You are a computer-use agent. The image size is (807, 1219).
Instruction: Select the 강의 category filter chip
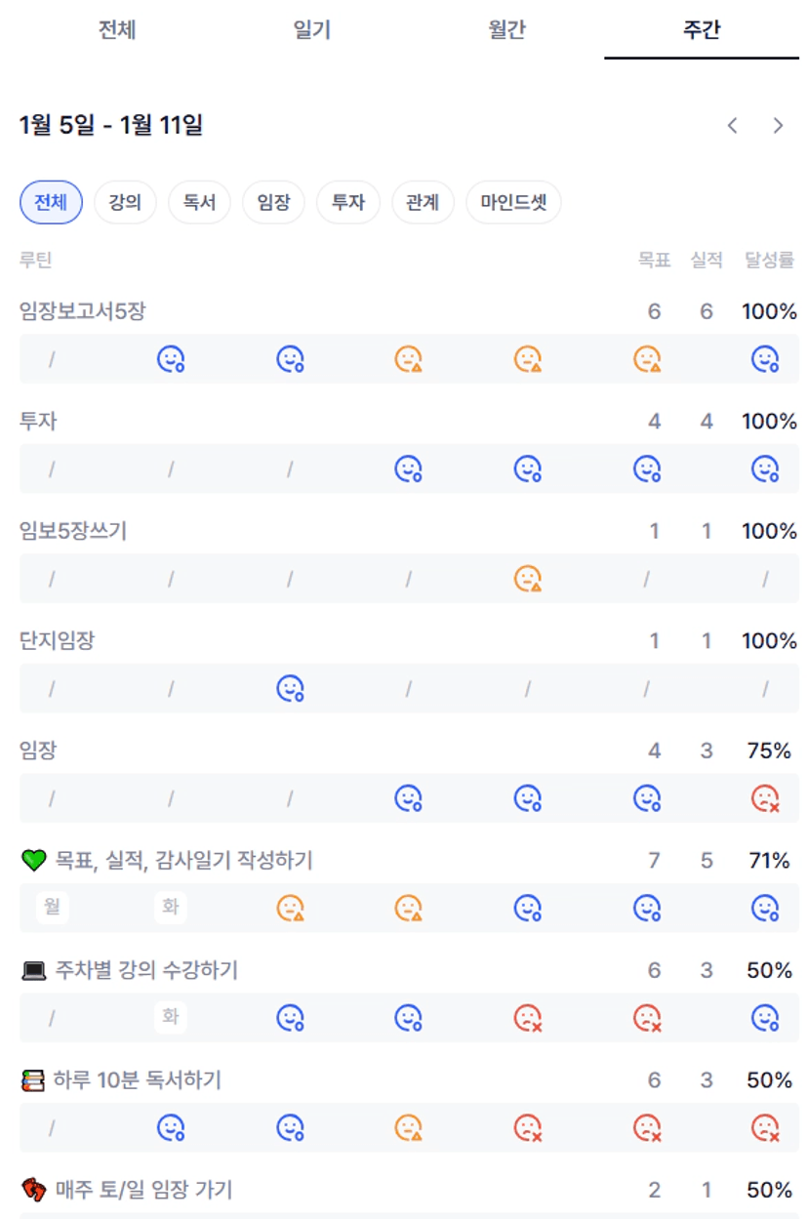[125, 203]
